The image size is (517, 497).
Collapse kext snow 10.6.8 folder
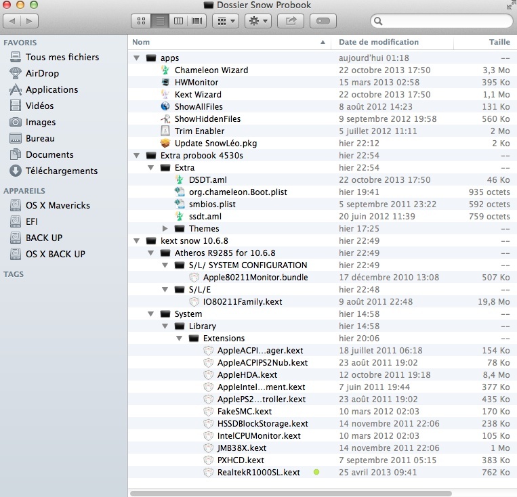pos(136,241)
